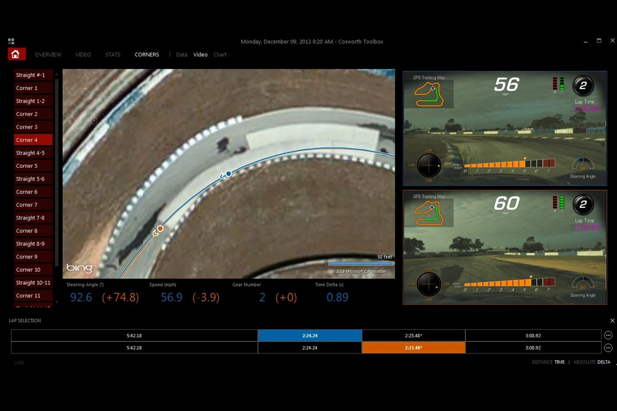Pick lap 3:08.92 in the bottom lap row

click(x=533, y=348)
